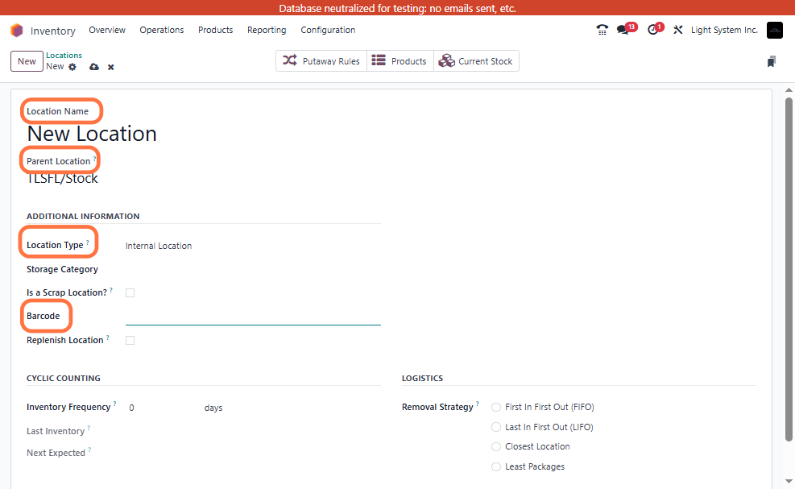Open the VoIP phone icon
Viewport: 795px width, 489px height.
coord(602,30)
